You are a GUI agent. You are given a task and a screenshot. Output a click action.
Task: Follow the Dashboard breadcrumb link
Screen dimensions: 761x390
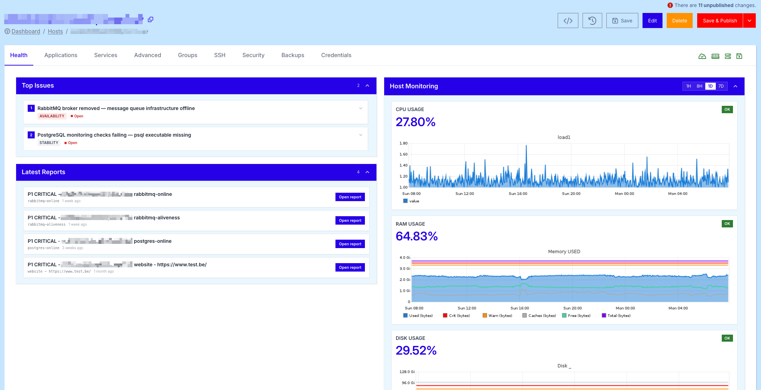pos(26,31)
